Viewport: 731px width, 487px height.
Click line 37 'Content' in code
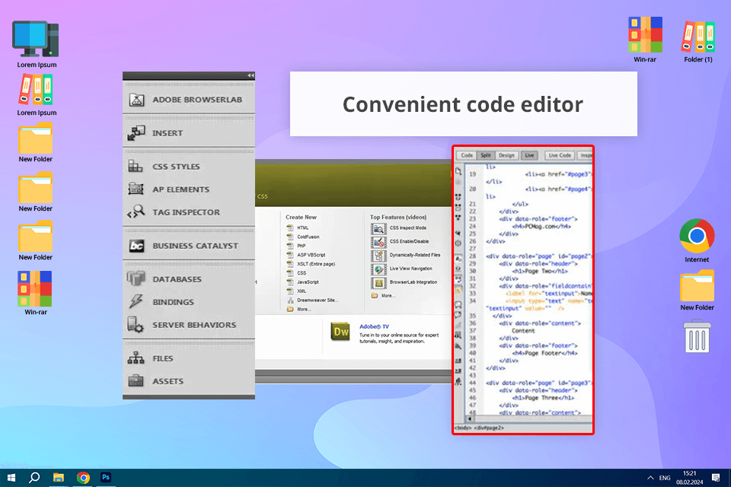(523, 330)
